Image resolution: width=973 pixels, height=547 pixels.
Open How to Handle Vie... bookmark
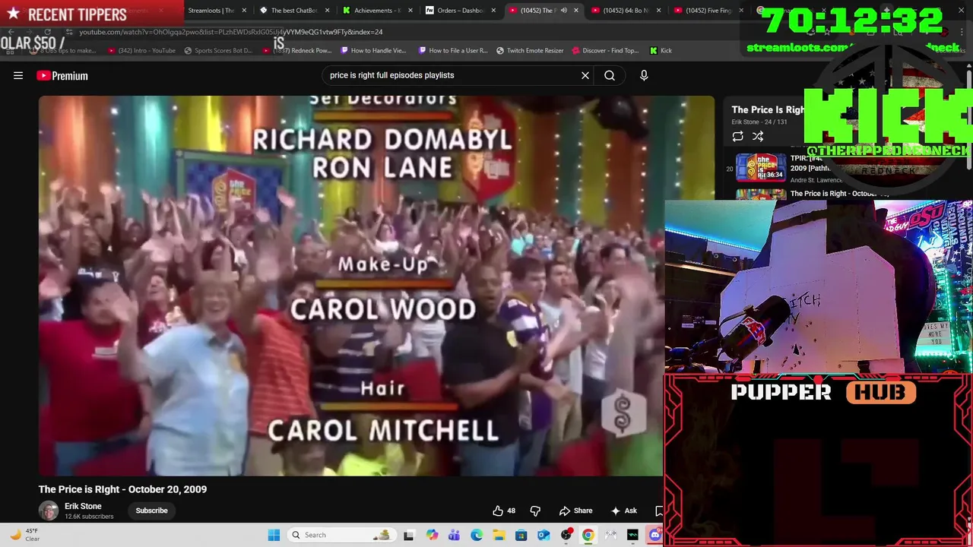[x=373, y=50]
